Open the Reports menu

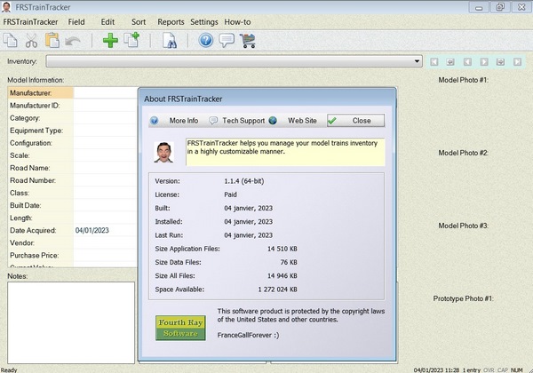point(171,22)
